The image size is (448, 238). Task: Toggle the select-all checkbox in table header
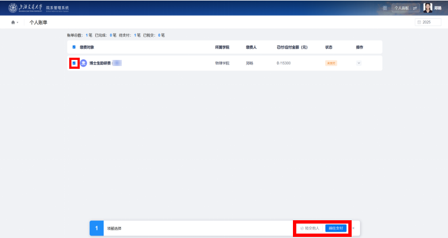point(74,47)
